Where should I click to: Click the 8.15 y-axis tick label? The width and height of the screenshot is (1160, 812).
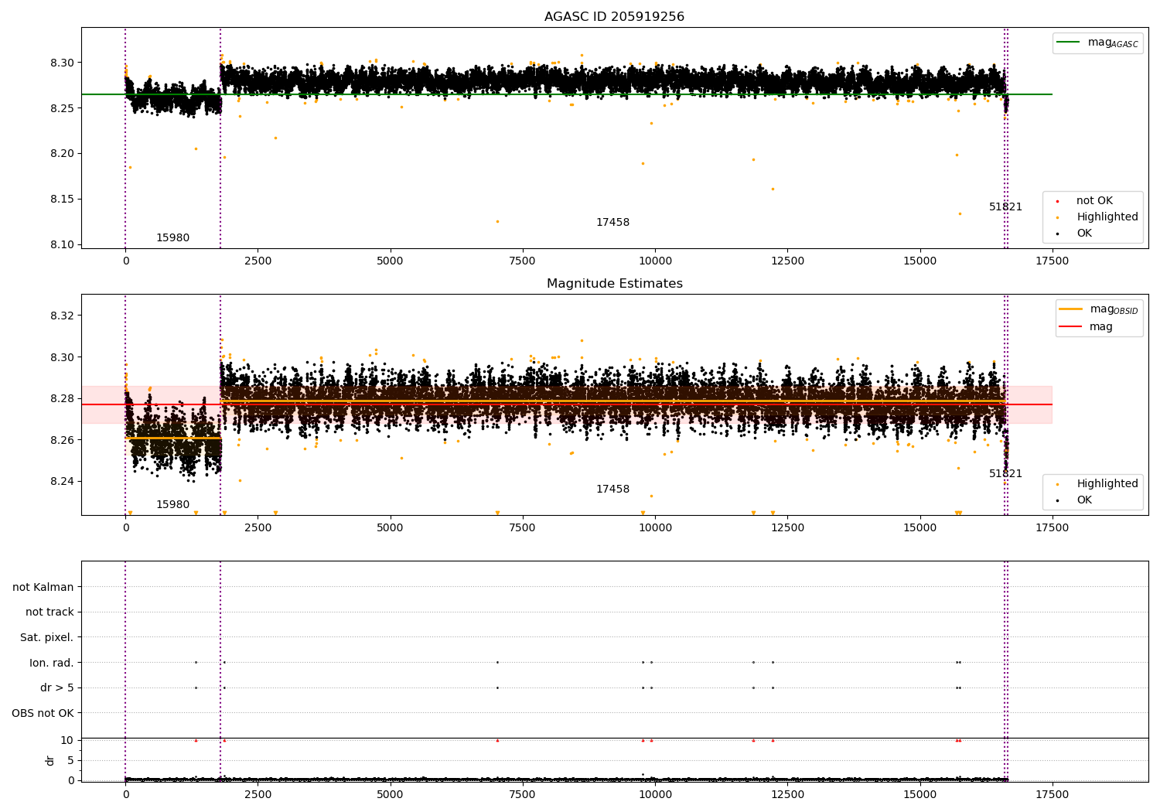(x=61, y=199)
